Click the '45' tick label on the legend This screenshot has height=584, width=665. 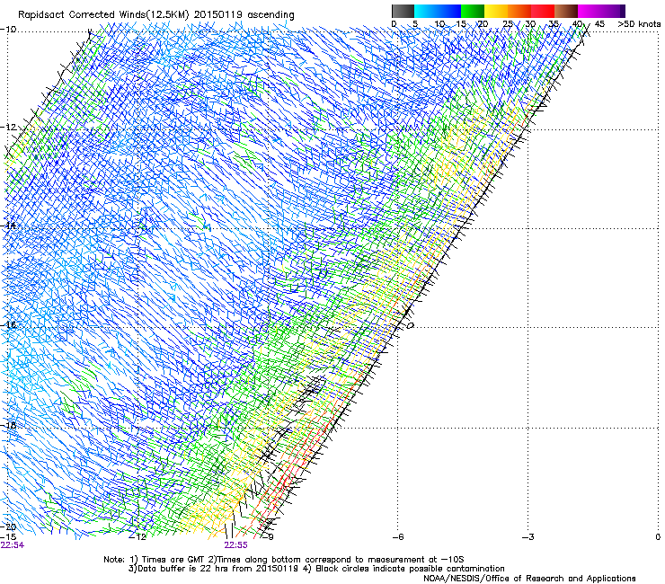click(599, 24)
